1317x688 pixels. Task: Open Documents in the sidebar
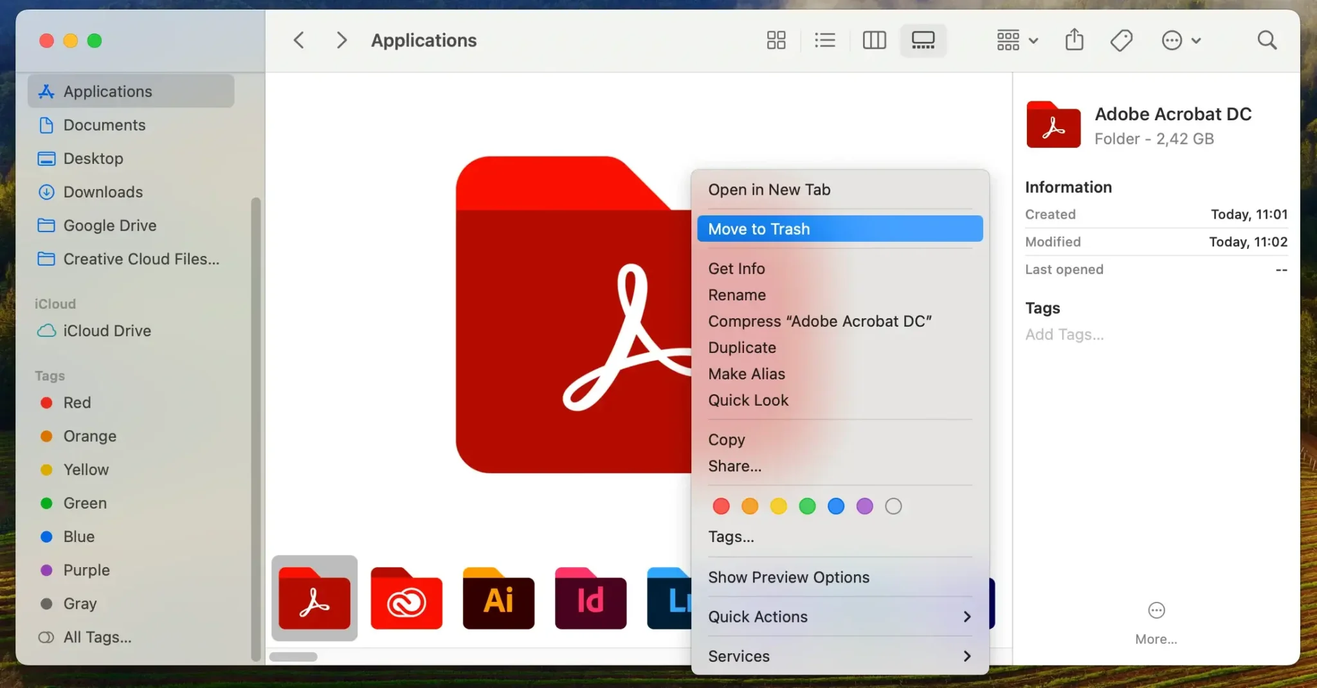(x=131, y=125)
